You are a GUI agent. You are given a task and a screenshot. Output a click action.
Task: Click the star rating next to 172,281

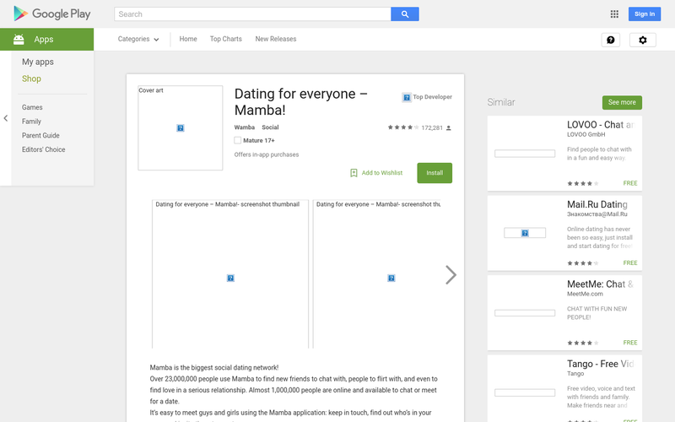[403, 127]
